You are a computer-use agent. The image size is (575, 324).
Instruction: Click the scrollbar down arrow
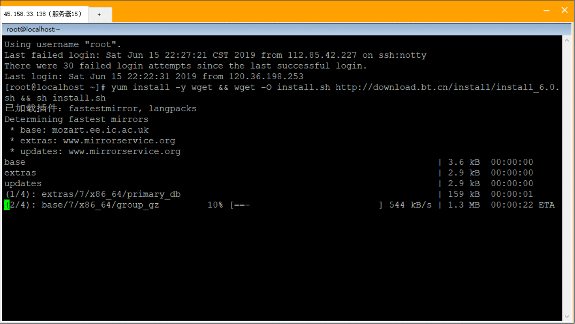coord(567,317)
